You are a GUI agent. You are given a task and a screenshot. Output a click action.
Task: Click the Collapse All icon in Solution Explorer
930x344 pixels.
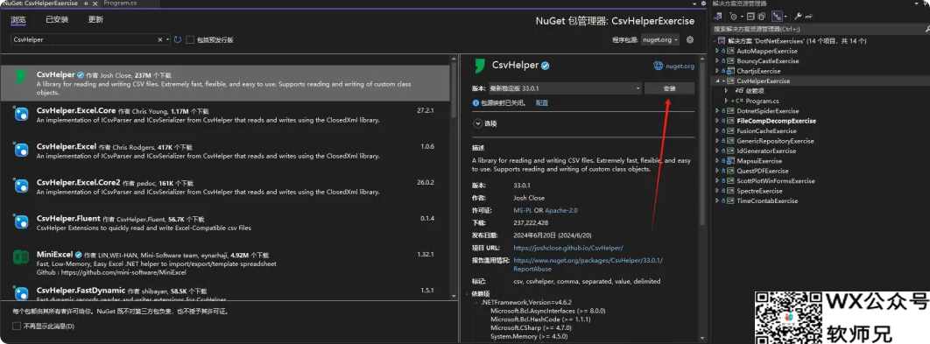pos(750,17)
